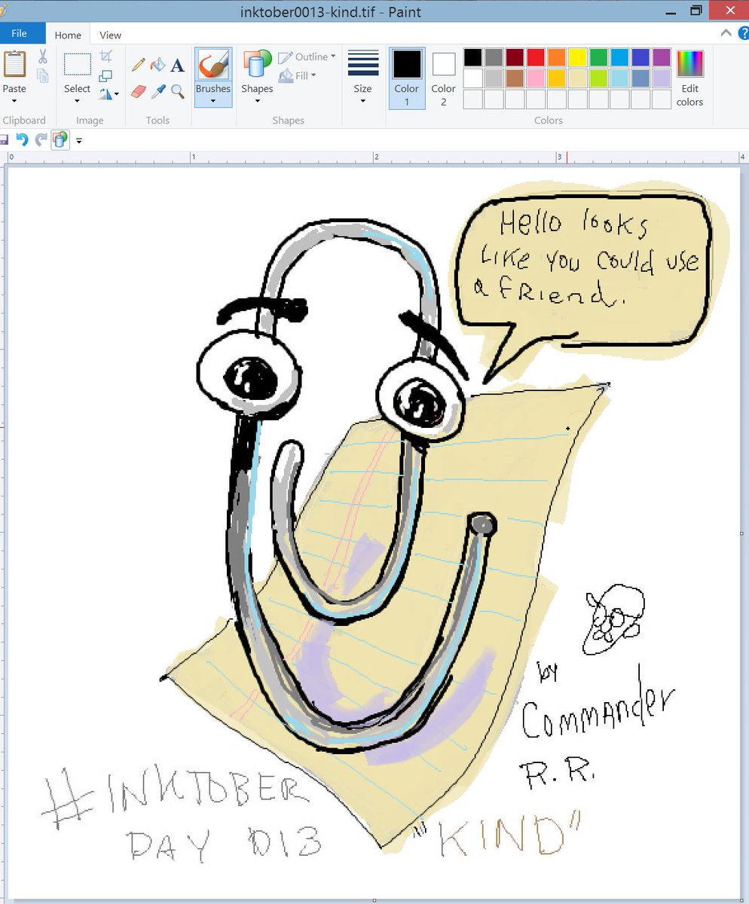This screenshot has height=904, width=749.
Task: Select the Fill with color bucket tool
Action: pos(157,66)
